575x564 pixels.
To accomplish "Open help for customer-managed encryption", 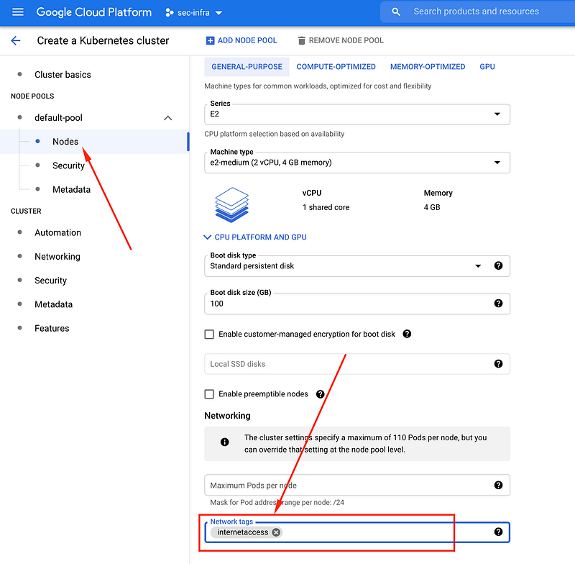I will point(407,334).
